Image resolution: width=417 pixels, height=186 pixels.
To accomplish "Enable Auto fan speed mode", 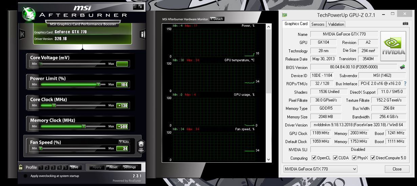I will (x=124, y=142).
